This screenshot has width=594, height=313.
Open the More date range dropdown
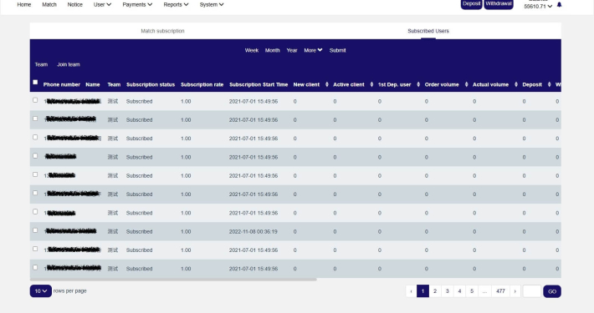313,50
